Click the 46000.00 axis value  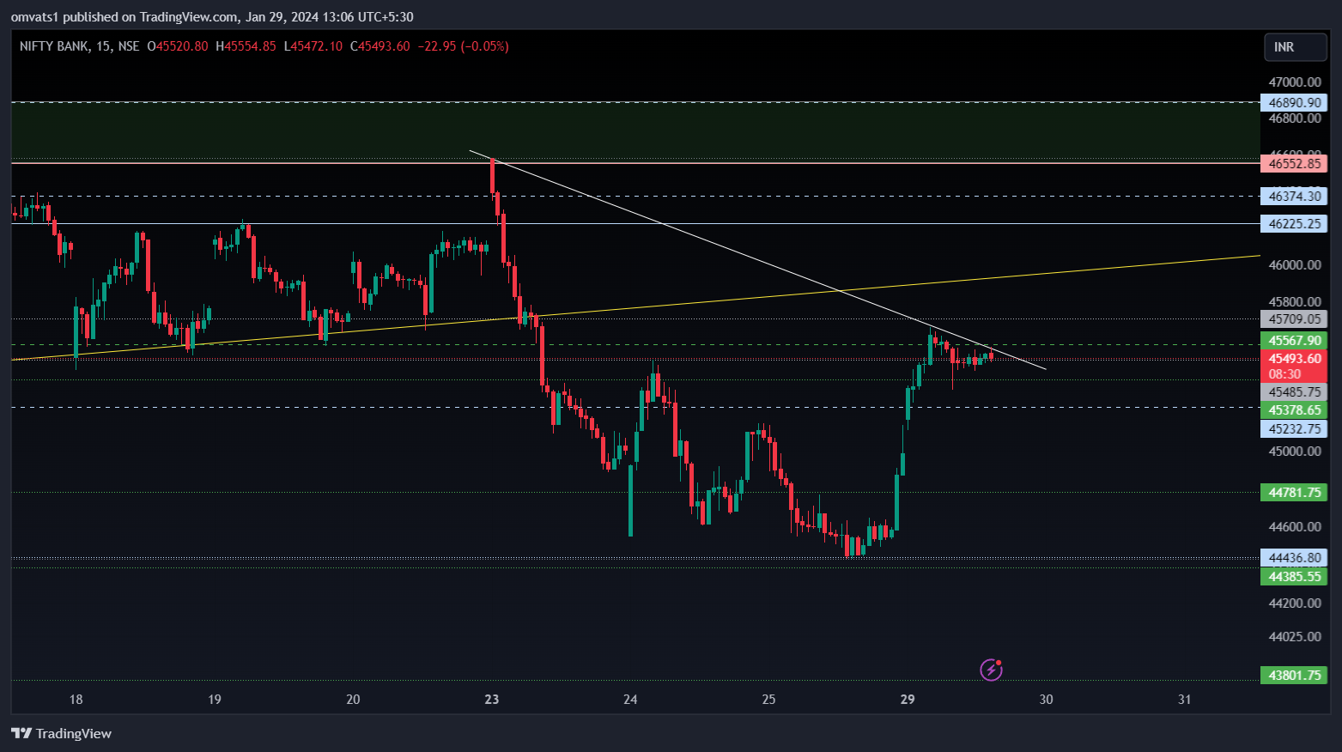pyautogui.click(x=1295, y=264)
